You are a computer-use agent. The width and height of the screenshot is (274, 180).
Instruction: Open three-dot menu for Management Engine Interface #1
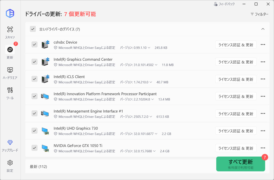(x=263, y=114)
